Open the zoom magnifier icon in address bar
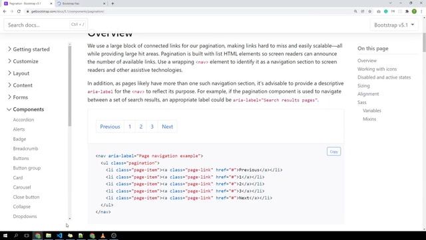 [355, 11]
